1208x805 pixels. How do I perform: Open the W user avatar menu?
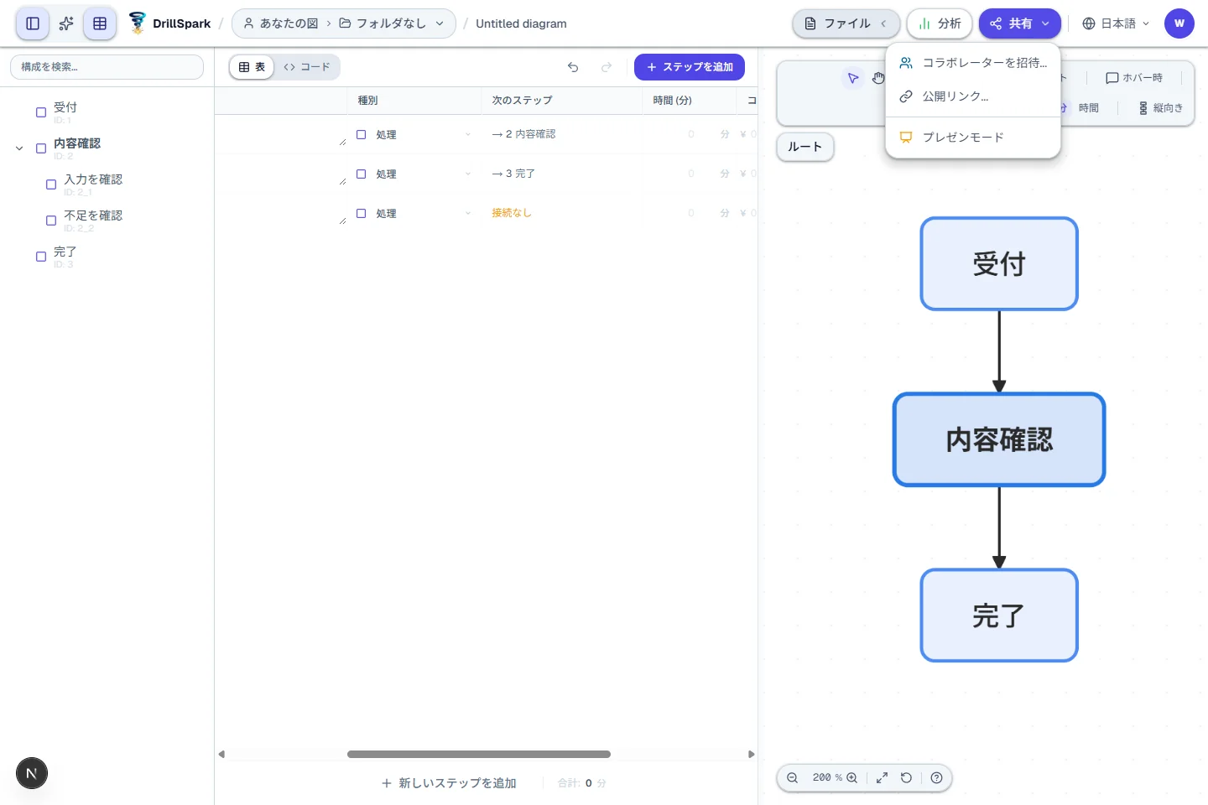coord(1179,23)
